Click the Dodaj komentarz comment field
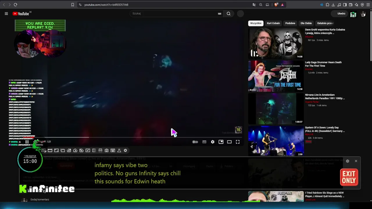This screenshot has height=209, width=372. (40, 200)
